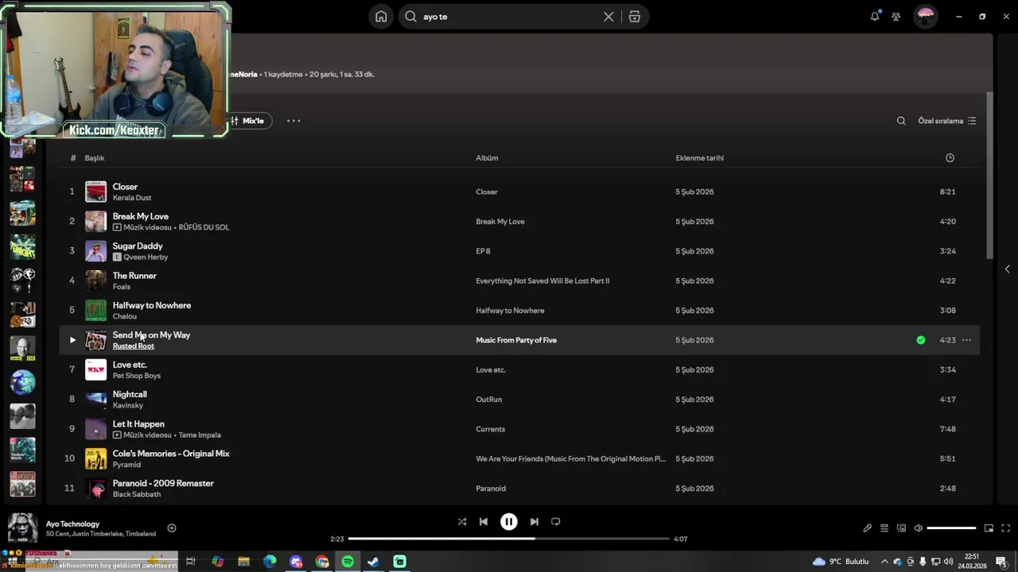Toggle shuffle playback
The image size is (1018, 572).
(462, 522)
